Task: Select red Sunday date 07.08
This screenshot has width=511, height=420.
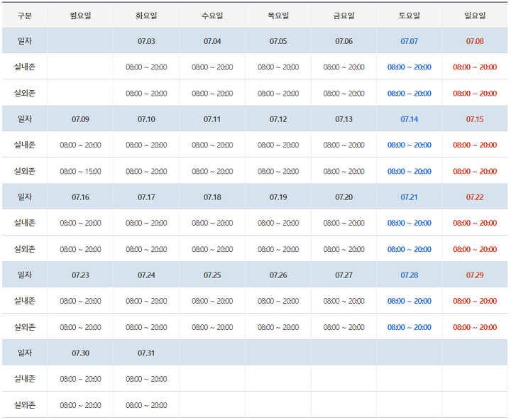Action: pos(475,41)
